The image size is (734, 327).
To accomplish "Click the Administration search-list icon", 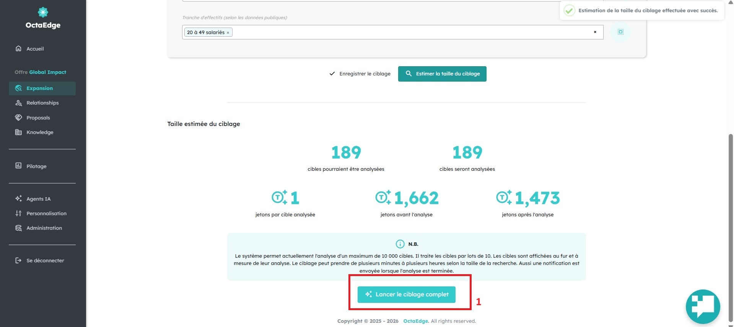I will click(x=18, y=228).
